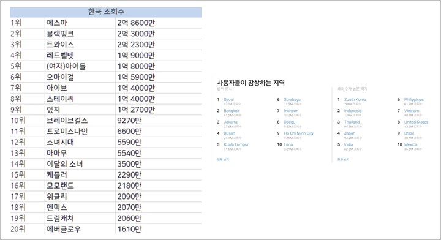Click the 9270만 view count
Screen dimensions: 441x240
click(129, 121)
